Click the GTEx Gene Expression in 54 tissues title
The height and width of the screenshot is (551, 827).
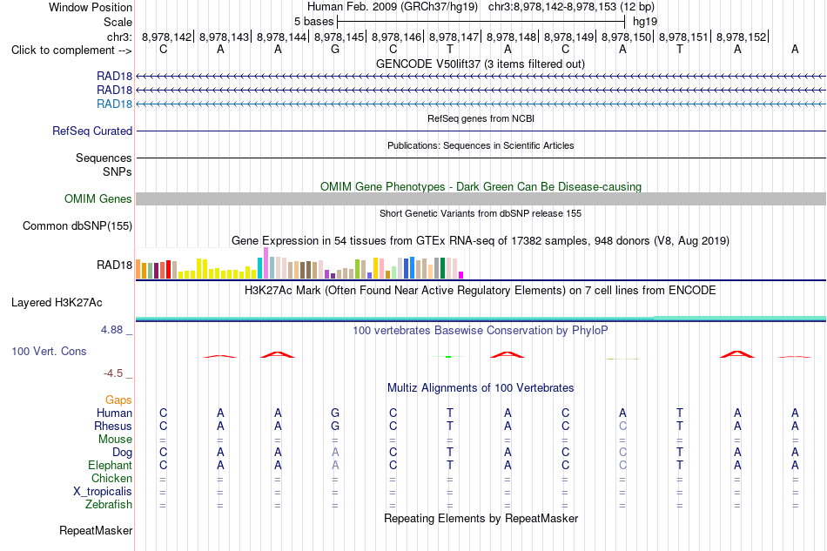tap(481, 241)
